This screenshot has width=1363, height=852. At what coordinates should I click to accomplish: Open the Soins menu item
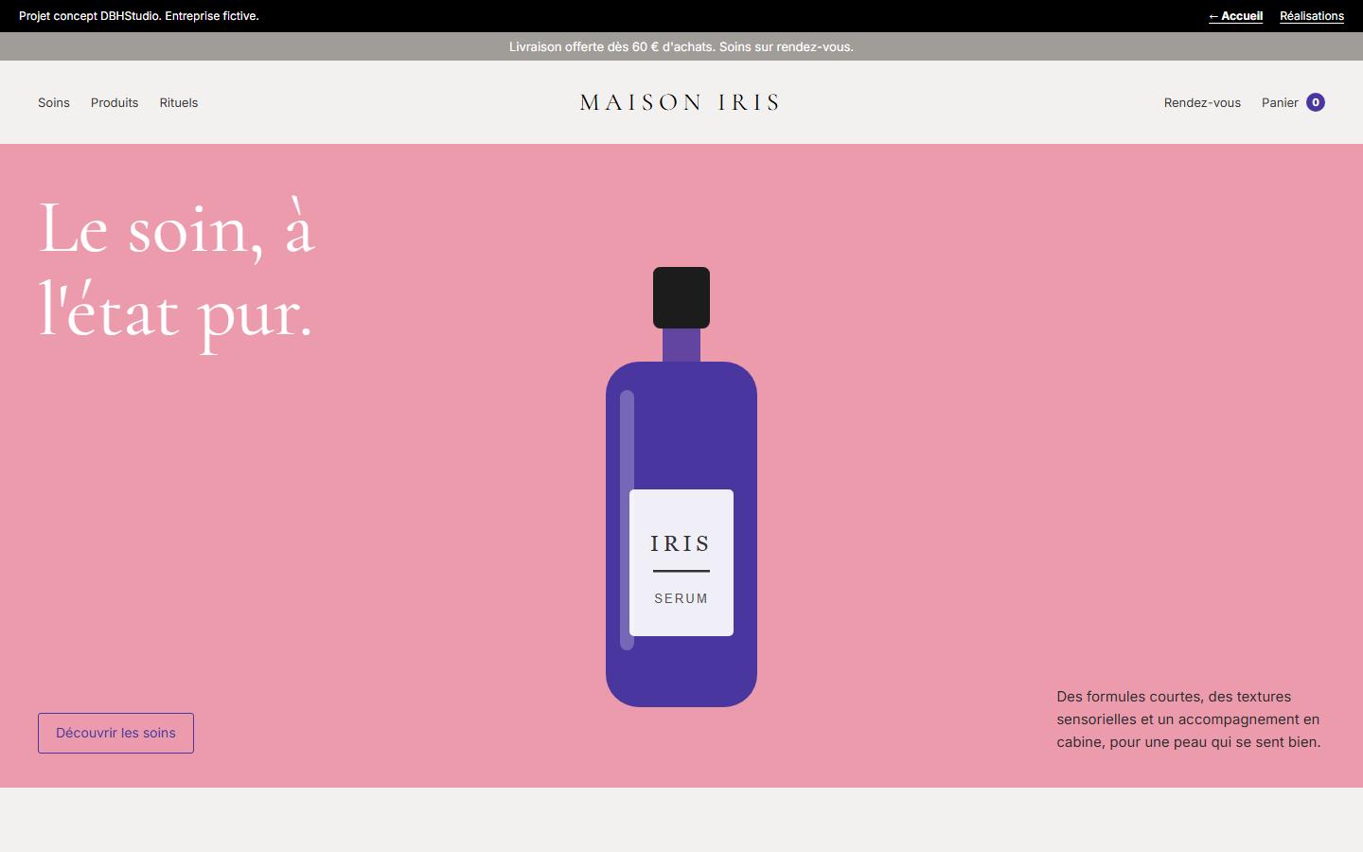point(54,102)
